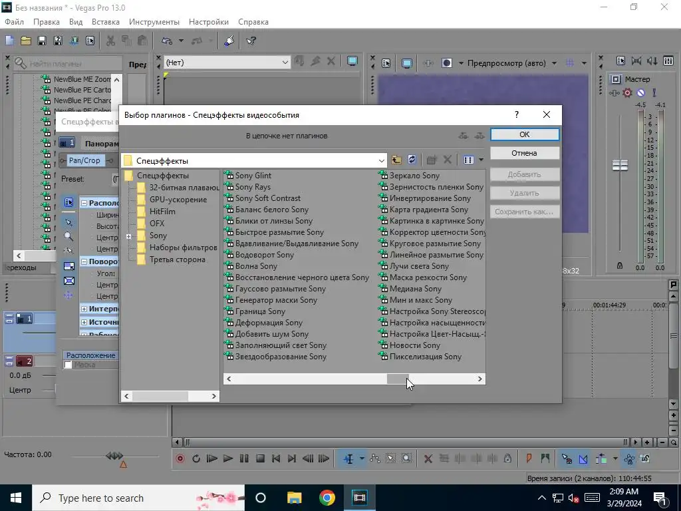The width and height of the screenshot is (681, 511).
Task: Open the Файл menu
Action: (x=15, y=22)
